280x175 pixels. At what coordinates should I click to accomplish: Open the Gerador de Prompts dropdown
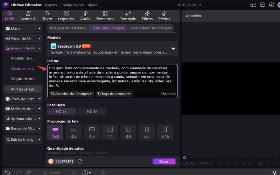[x=71, y=94]
